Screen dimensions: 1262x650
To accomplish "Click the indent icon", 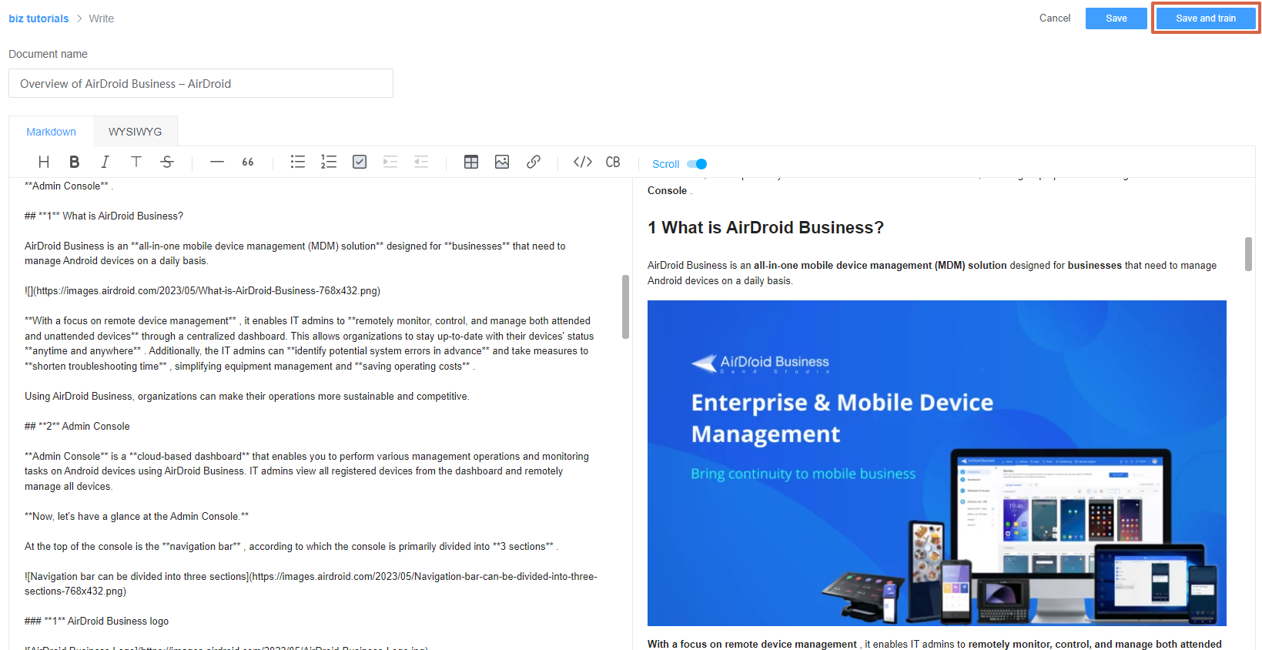I will (x=390, y=162).
